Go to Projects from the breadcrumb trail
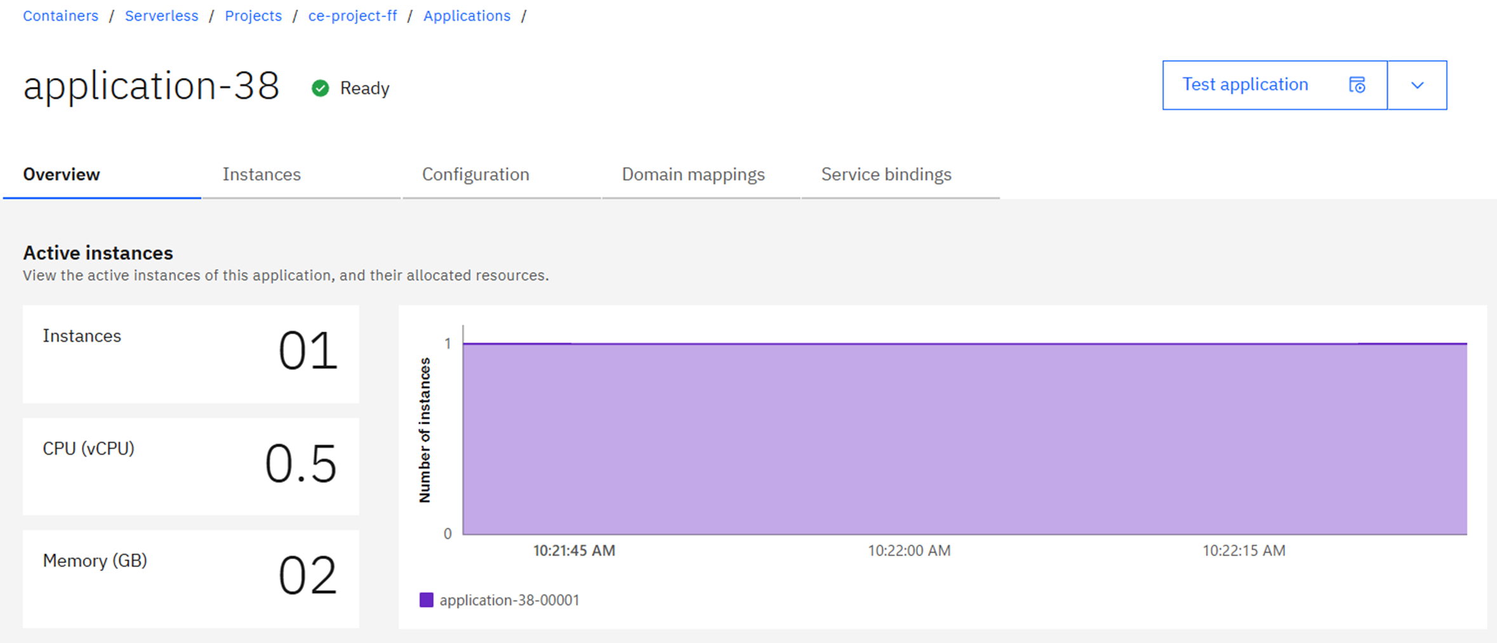 click(253, 15)
